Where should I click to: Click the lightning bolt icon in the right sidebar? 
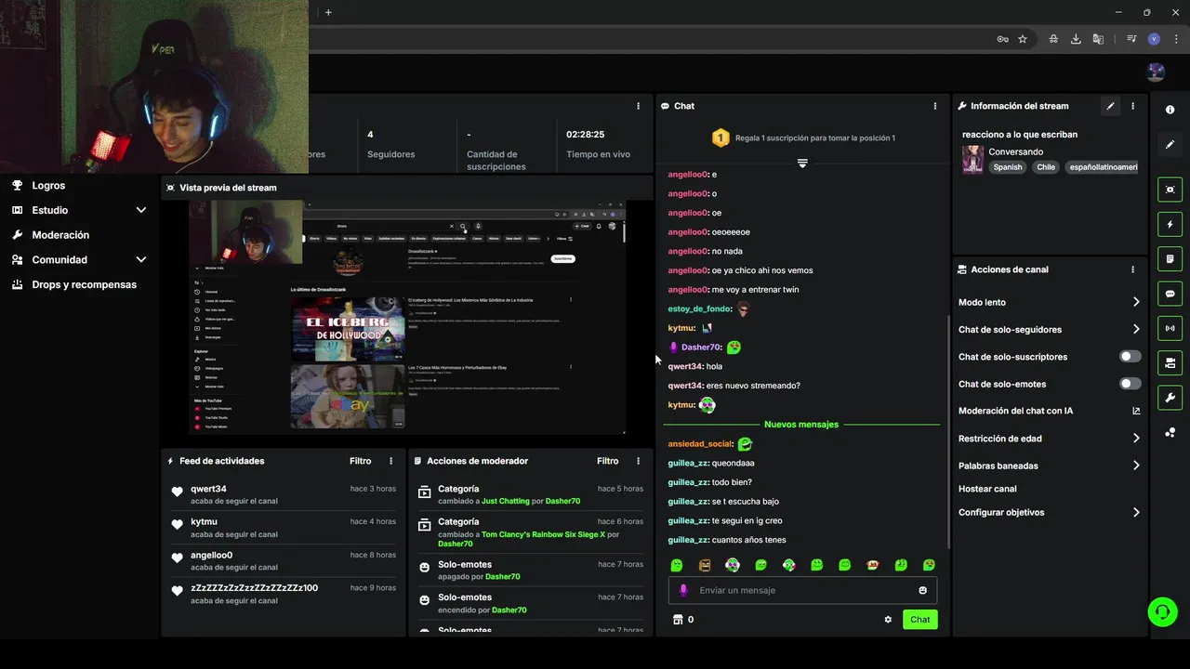(1170, 224)
